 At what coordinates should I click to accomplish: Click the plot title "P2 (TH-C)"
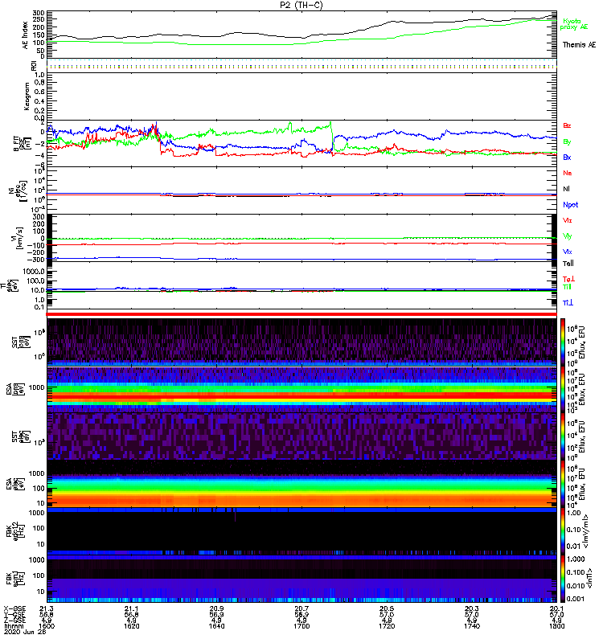tap(301, 5)
